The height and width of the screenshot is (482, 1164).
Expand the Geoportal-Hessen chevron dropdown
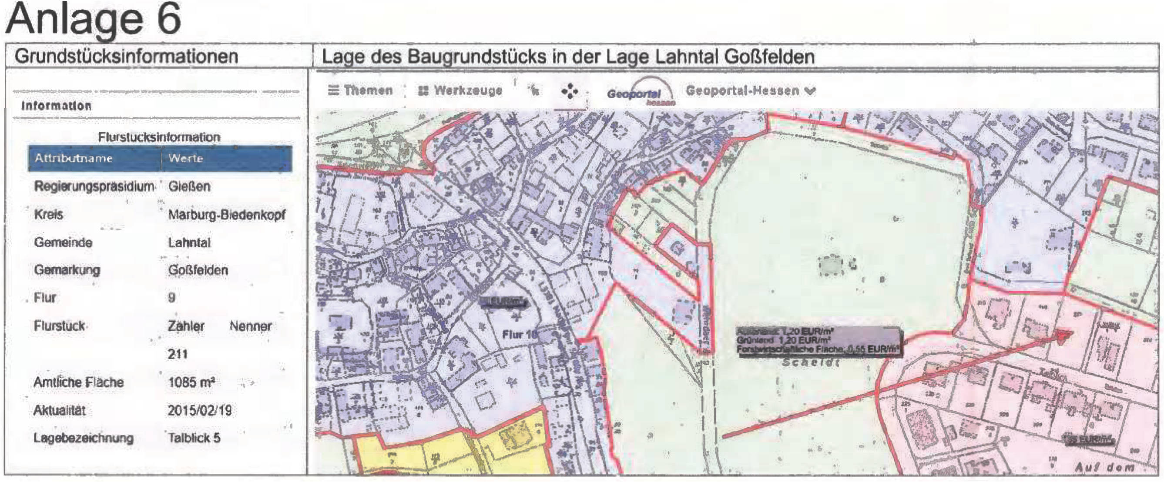pyautogui.click(x=812, y=90)
